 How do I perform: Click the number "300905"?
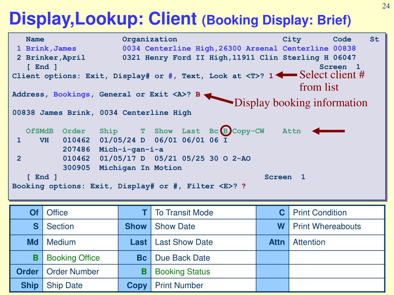[x=76, y=167]
